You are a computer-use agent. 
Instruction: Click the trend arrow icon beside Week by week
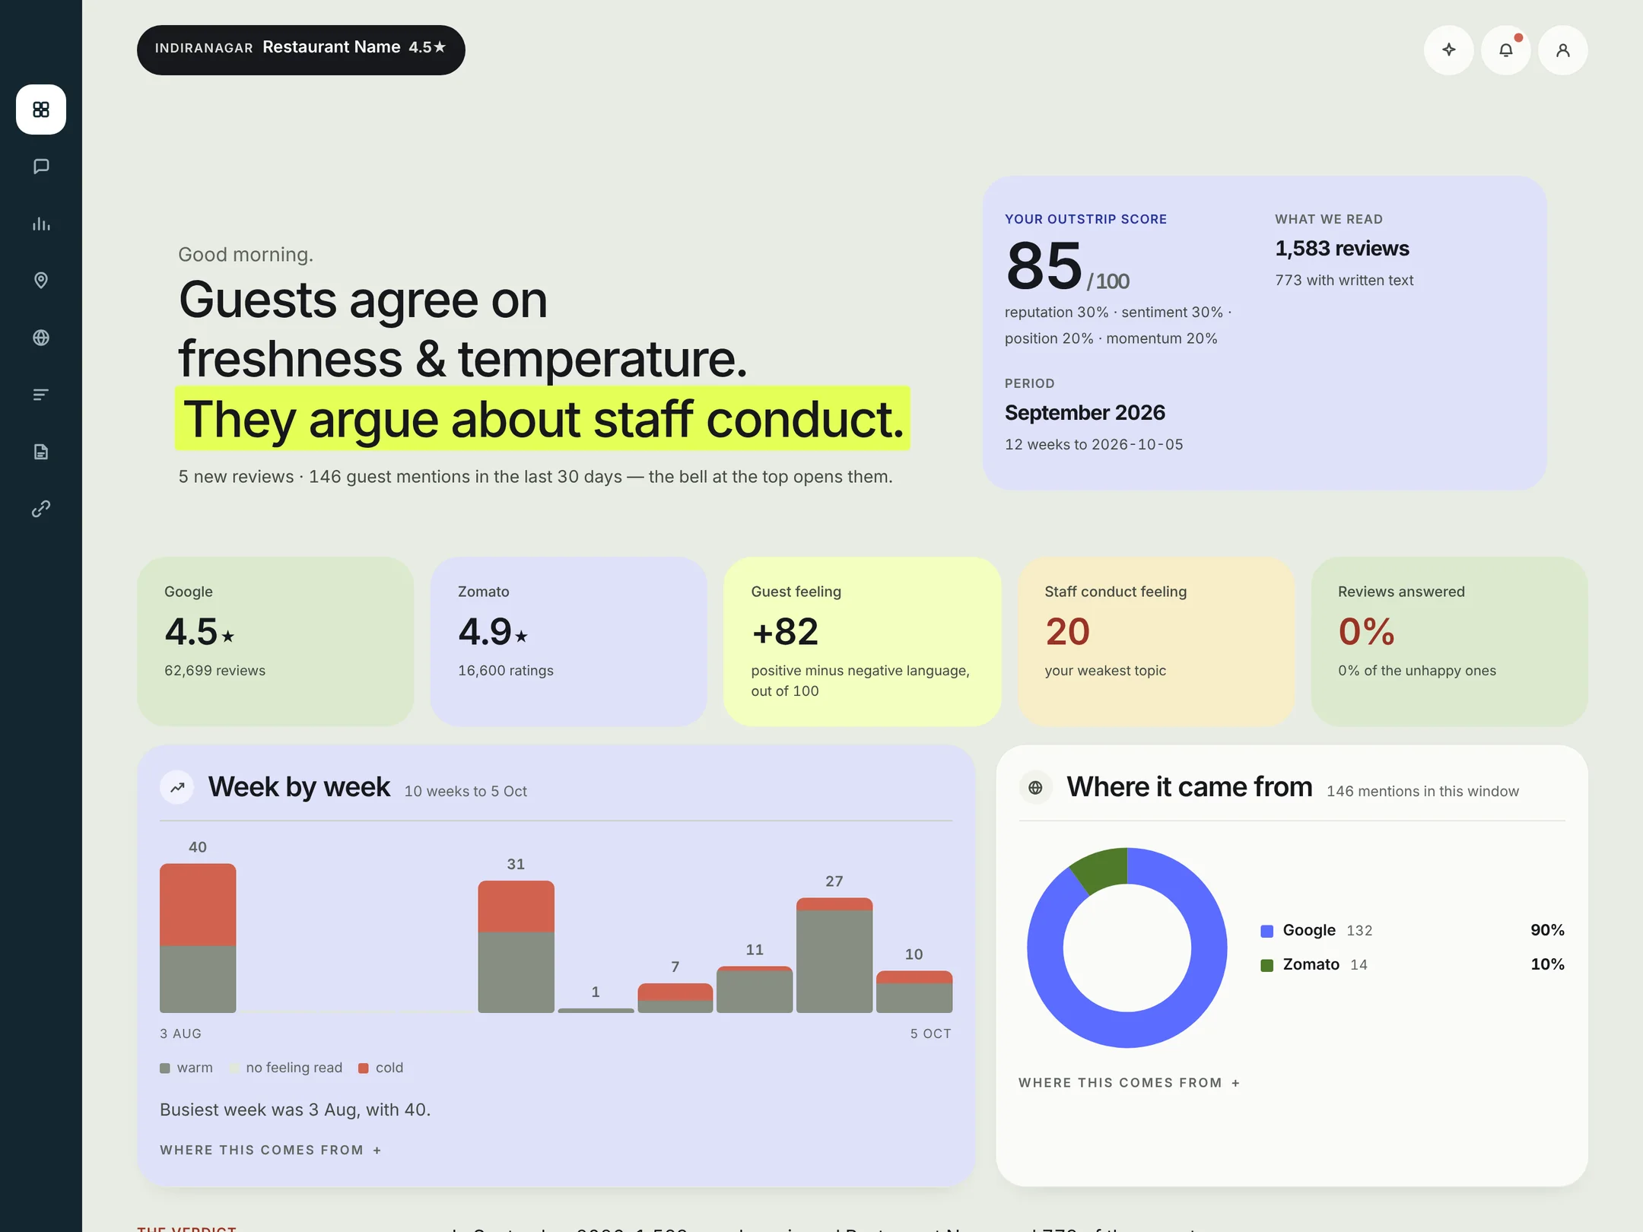pos(177,787)
